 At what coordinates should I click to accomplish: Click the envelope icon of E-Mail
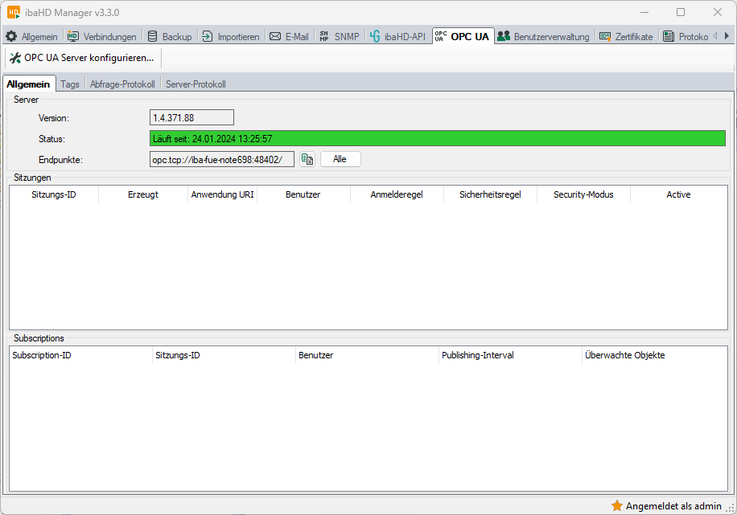coord(275,36)
